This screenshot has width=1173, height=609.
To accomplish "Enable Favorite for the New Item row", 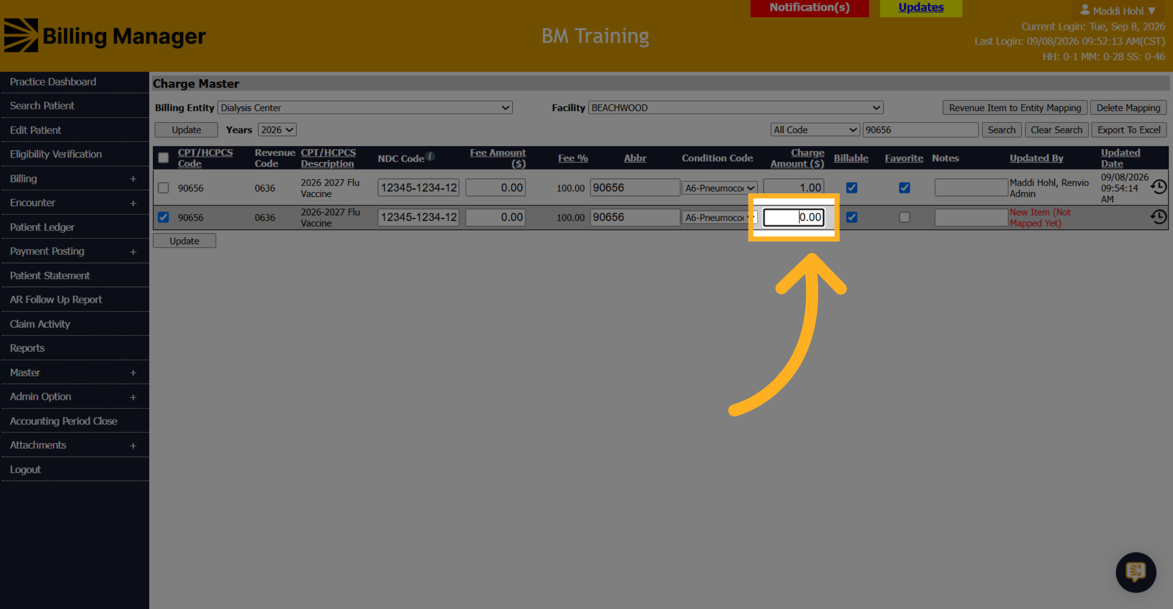I will (905, 217).
